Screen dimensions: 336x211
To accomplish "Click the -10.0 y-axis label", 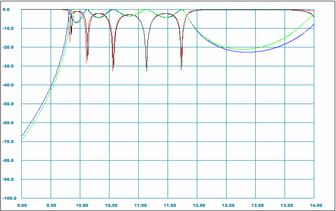I will [9, 28].
